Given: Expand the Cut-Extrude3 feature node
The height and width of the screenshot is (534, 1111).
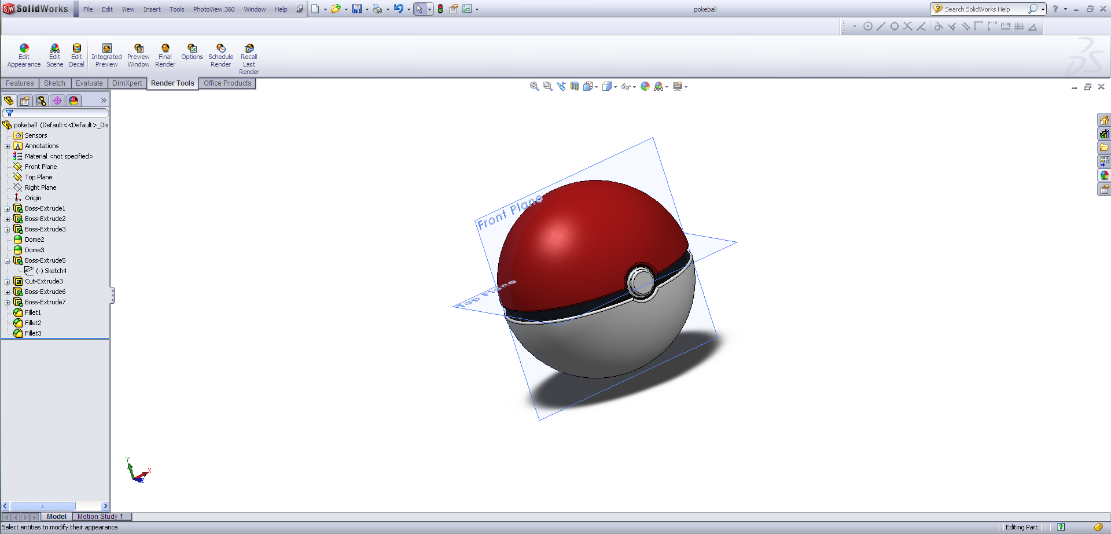Looking at the screenshot, I should tap(7, 282).
